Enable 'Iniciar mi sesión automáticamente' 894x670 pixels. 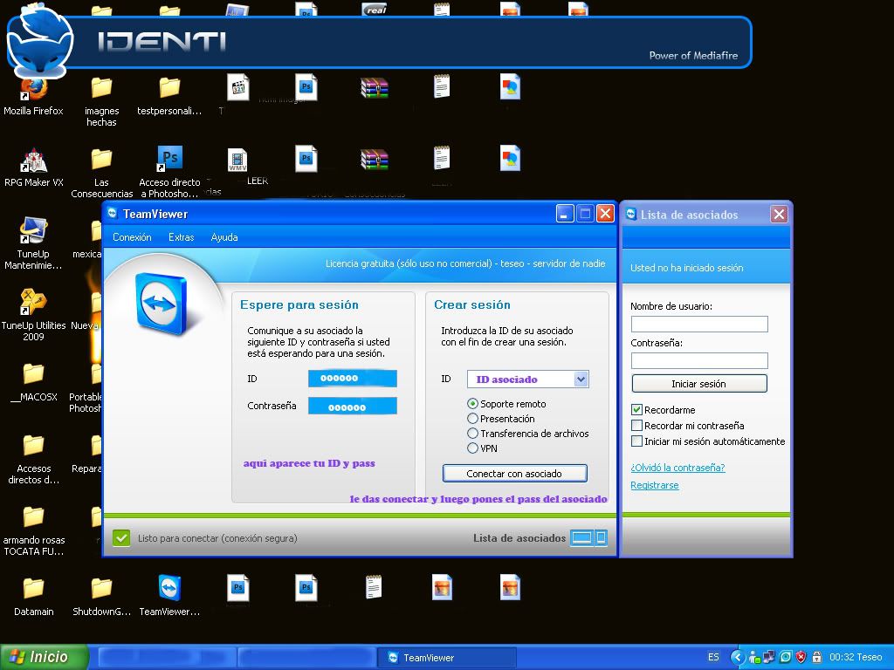coord(636,441)
